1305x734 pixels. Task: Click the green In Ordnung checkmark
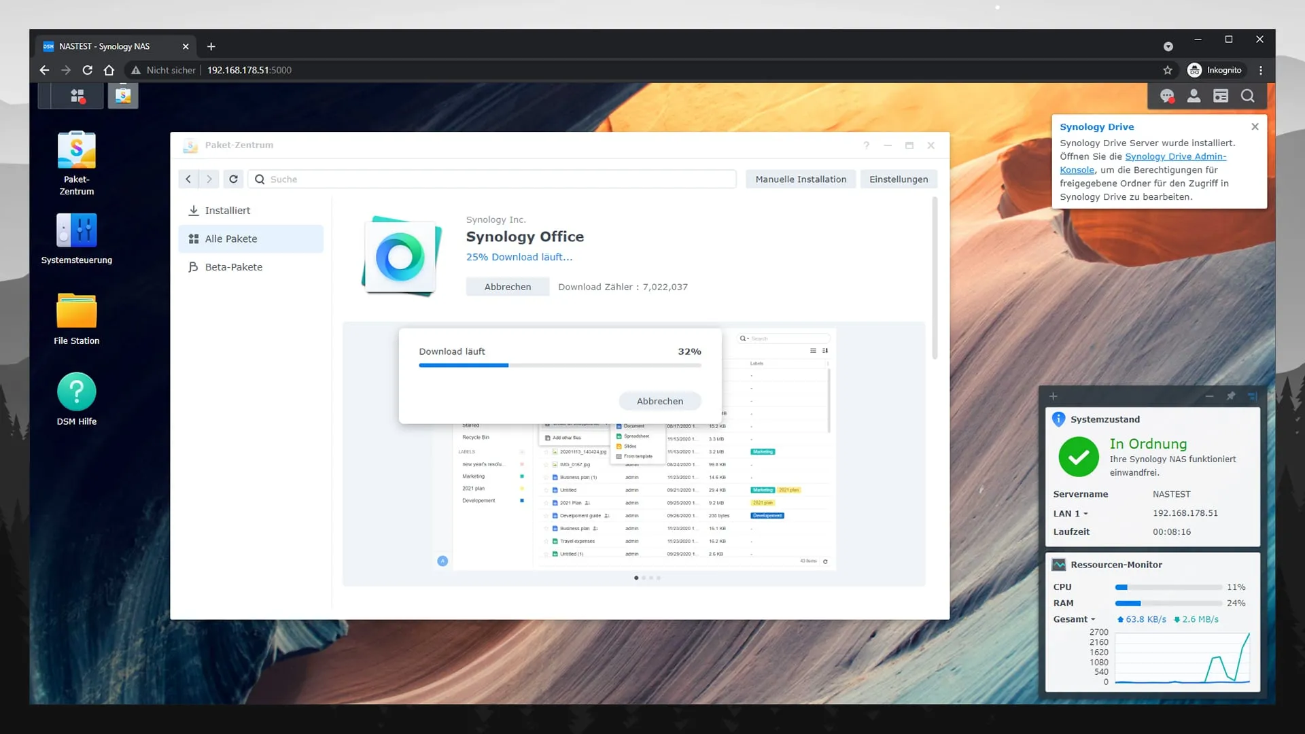1079,457
